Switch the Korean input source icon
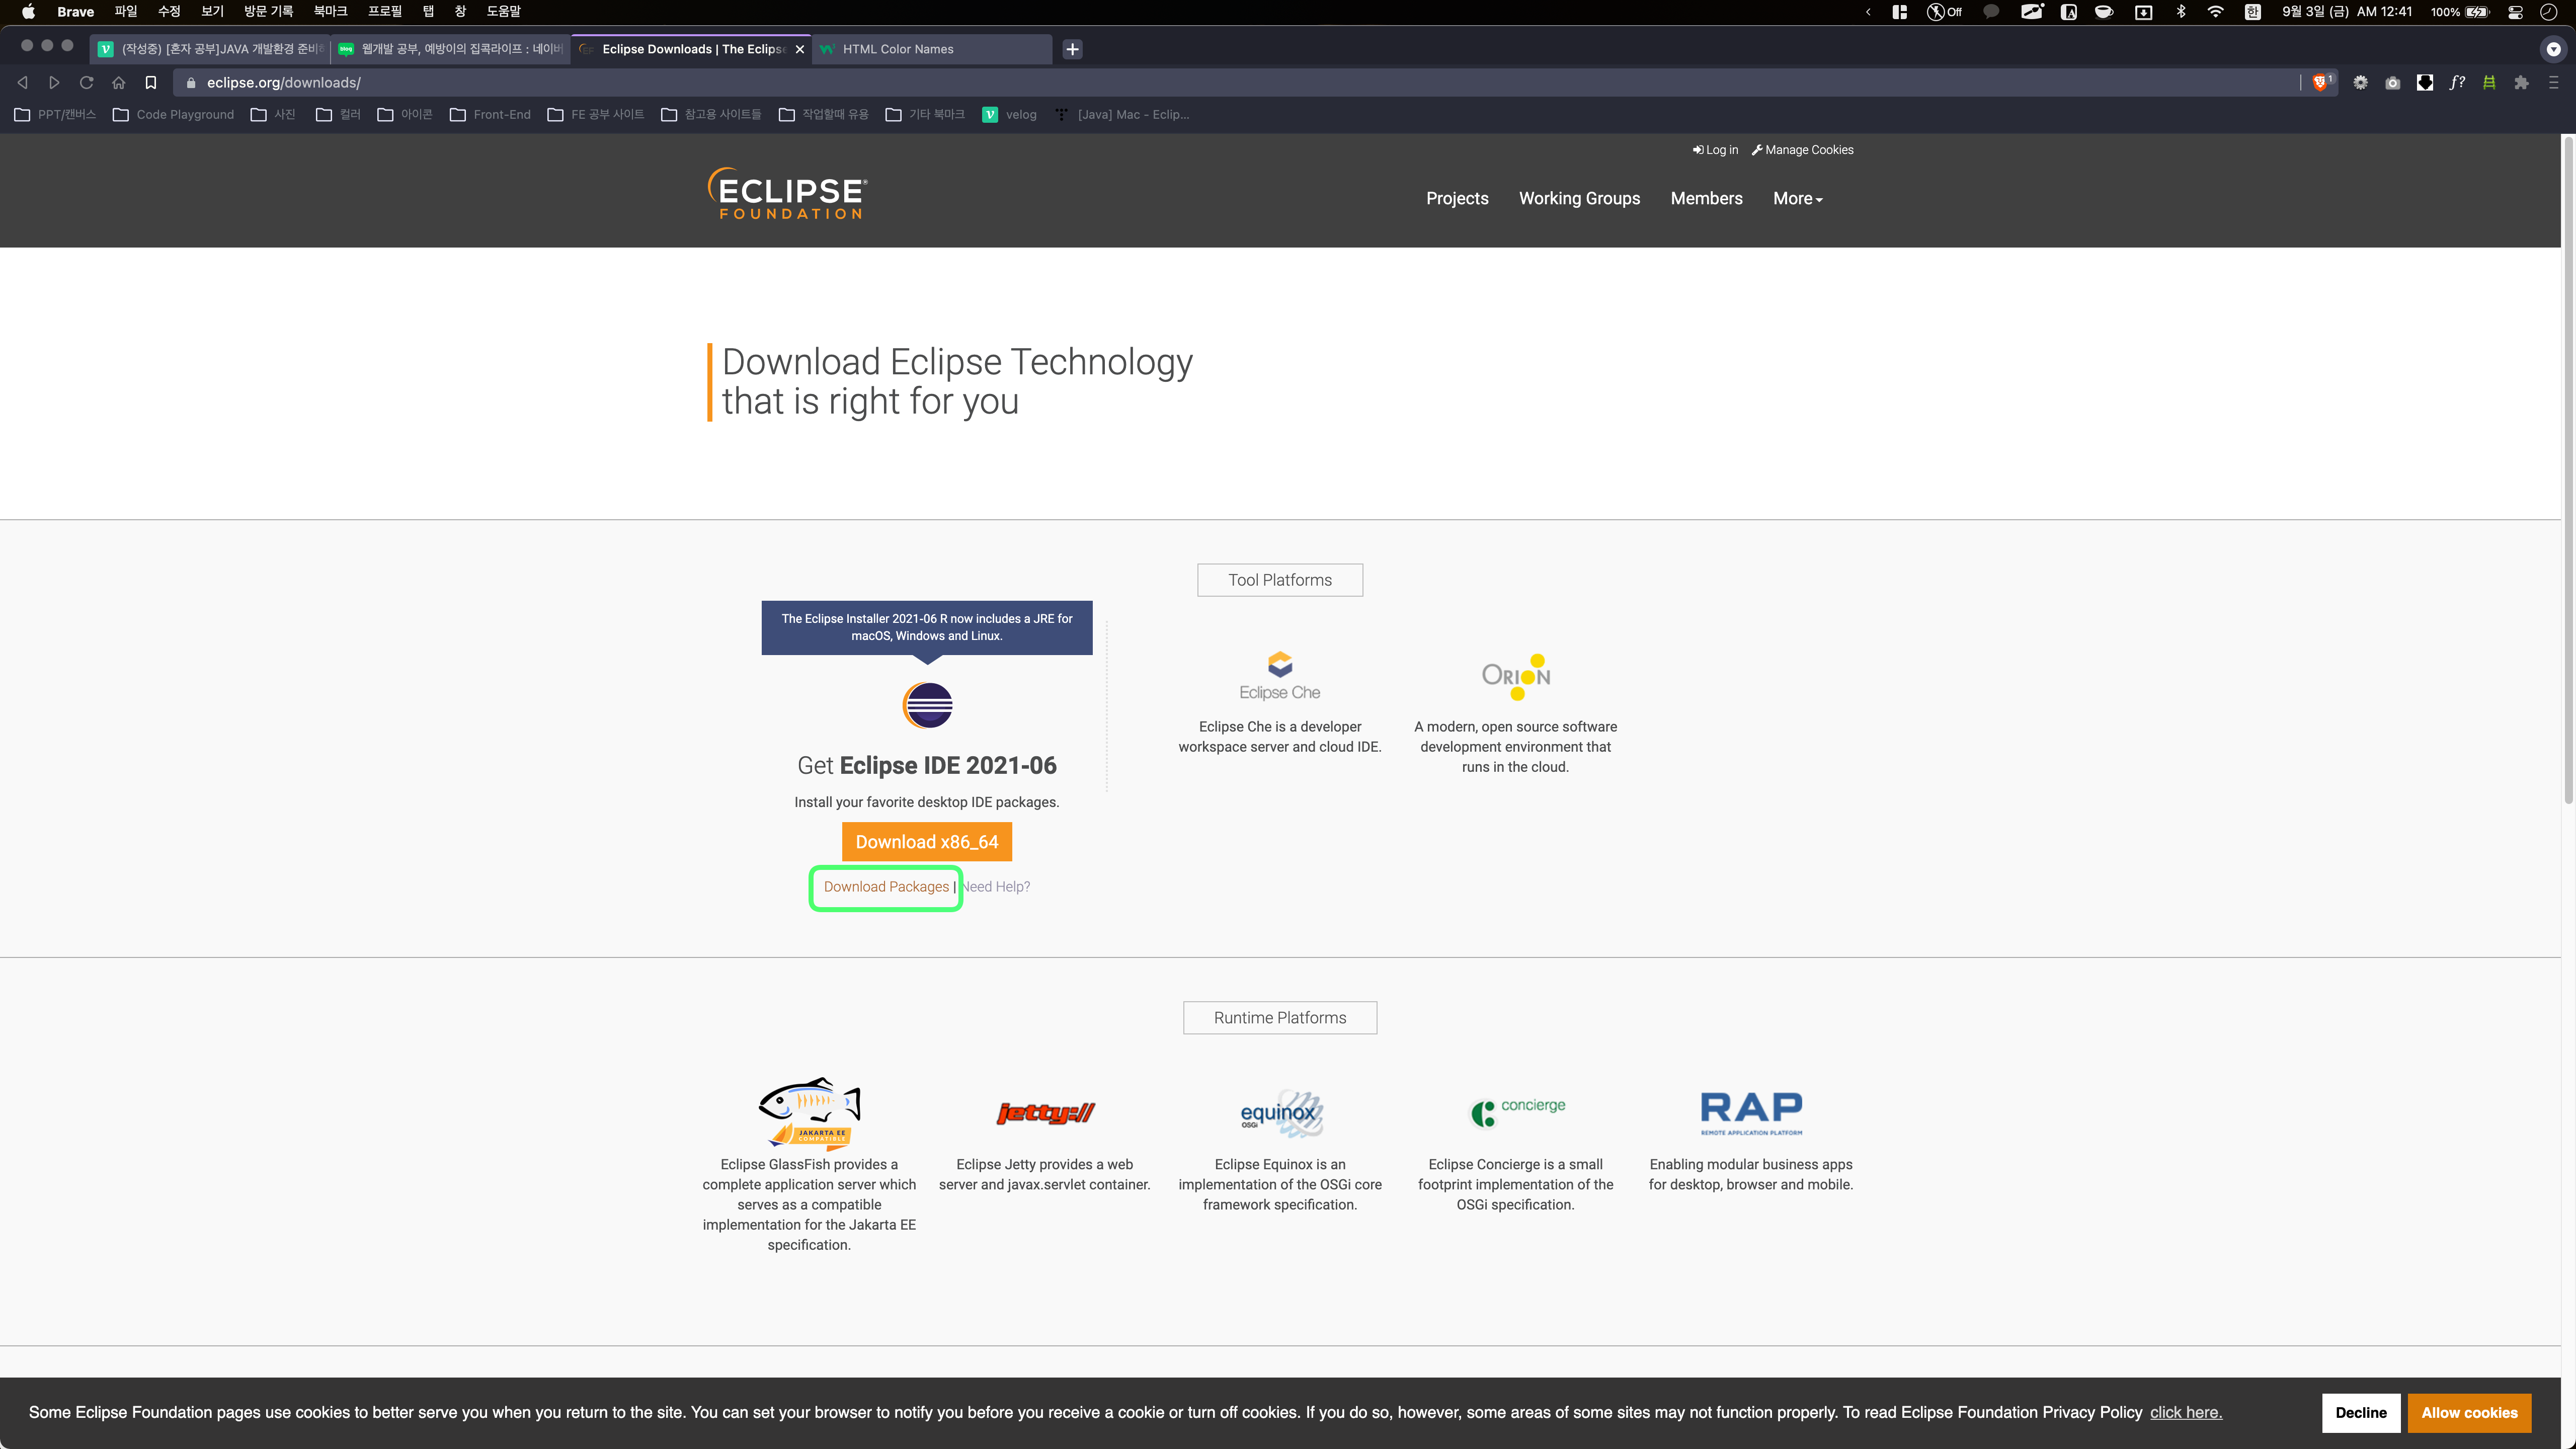 (x=2252, y=12)
